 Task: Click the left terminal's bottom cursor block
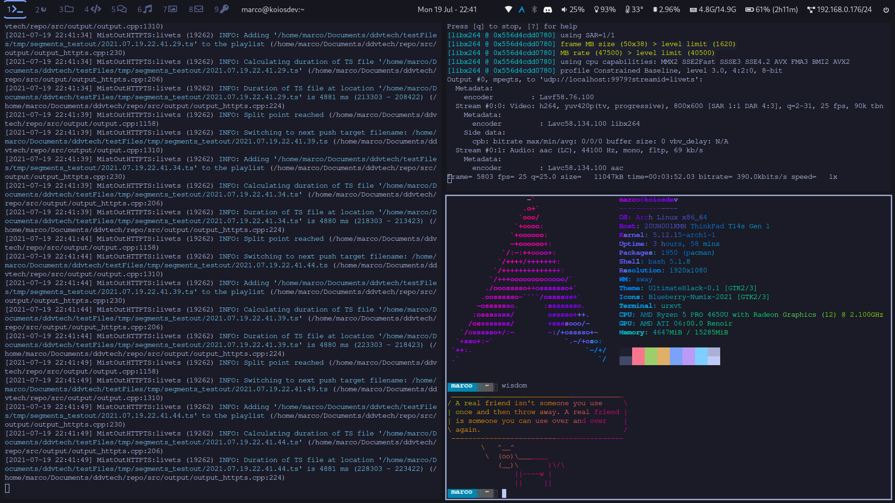coord(7,488)
